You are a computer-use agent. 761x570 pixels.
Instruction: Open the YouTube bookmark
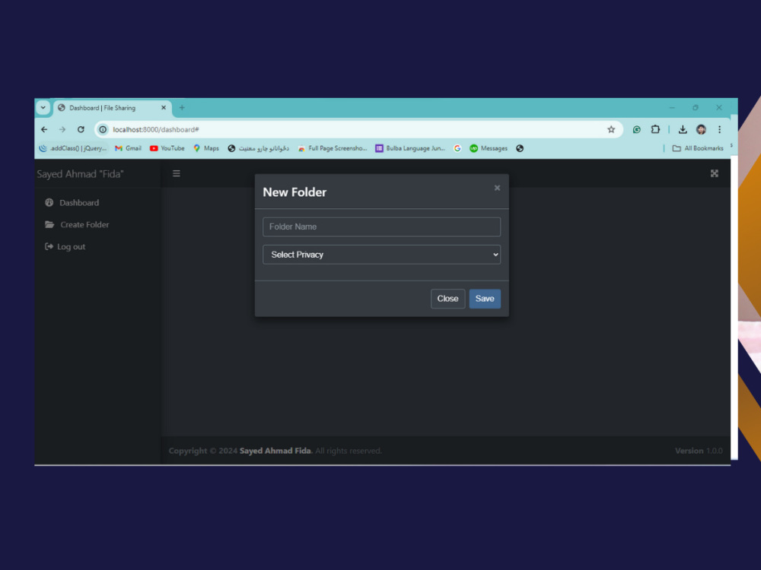[167, 148]
